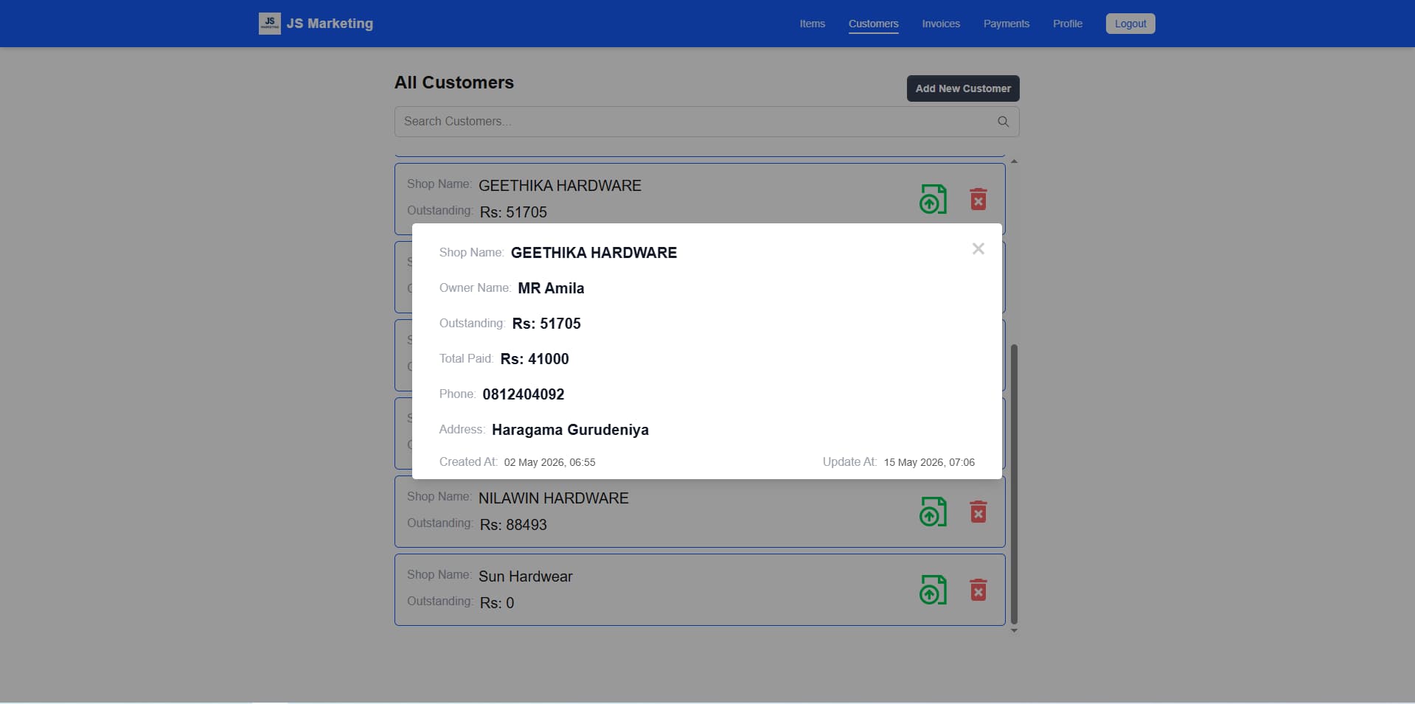Open the Items nav tab

[812, 24]
